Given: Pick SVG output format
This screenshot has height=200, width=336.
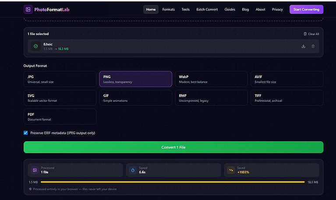Looking at the screenshot, I should click(60, 98).
